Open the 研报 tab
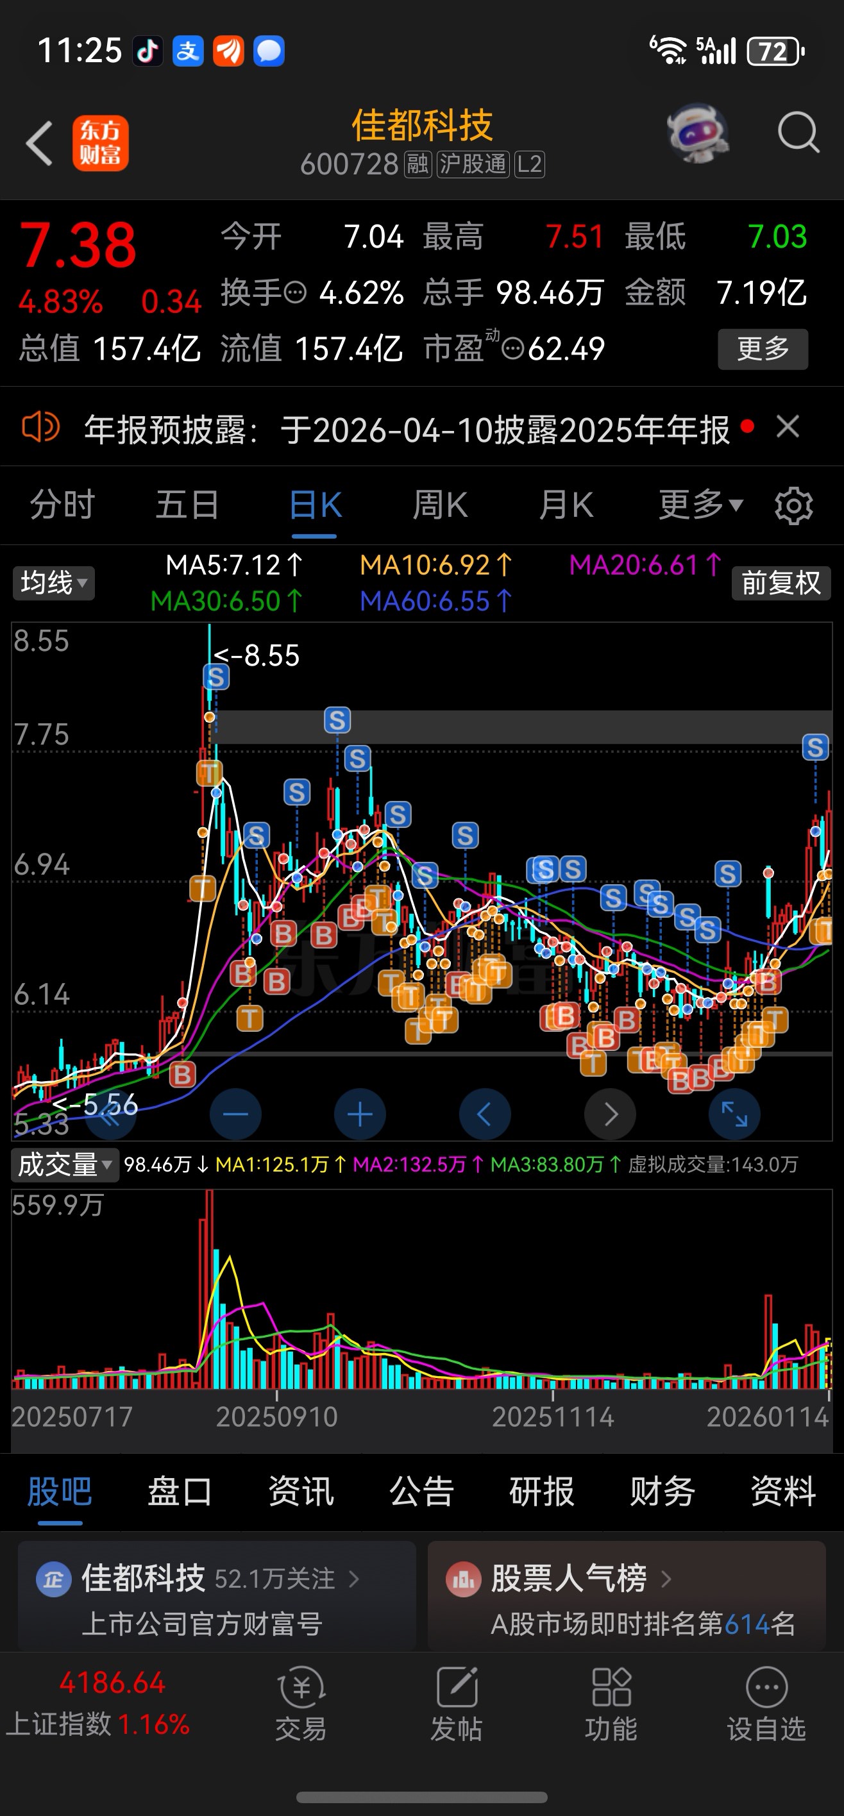This screenshot has width=844, height=1816. (x=541, y=1491)
